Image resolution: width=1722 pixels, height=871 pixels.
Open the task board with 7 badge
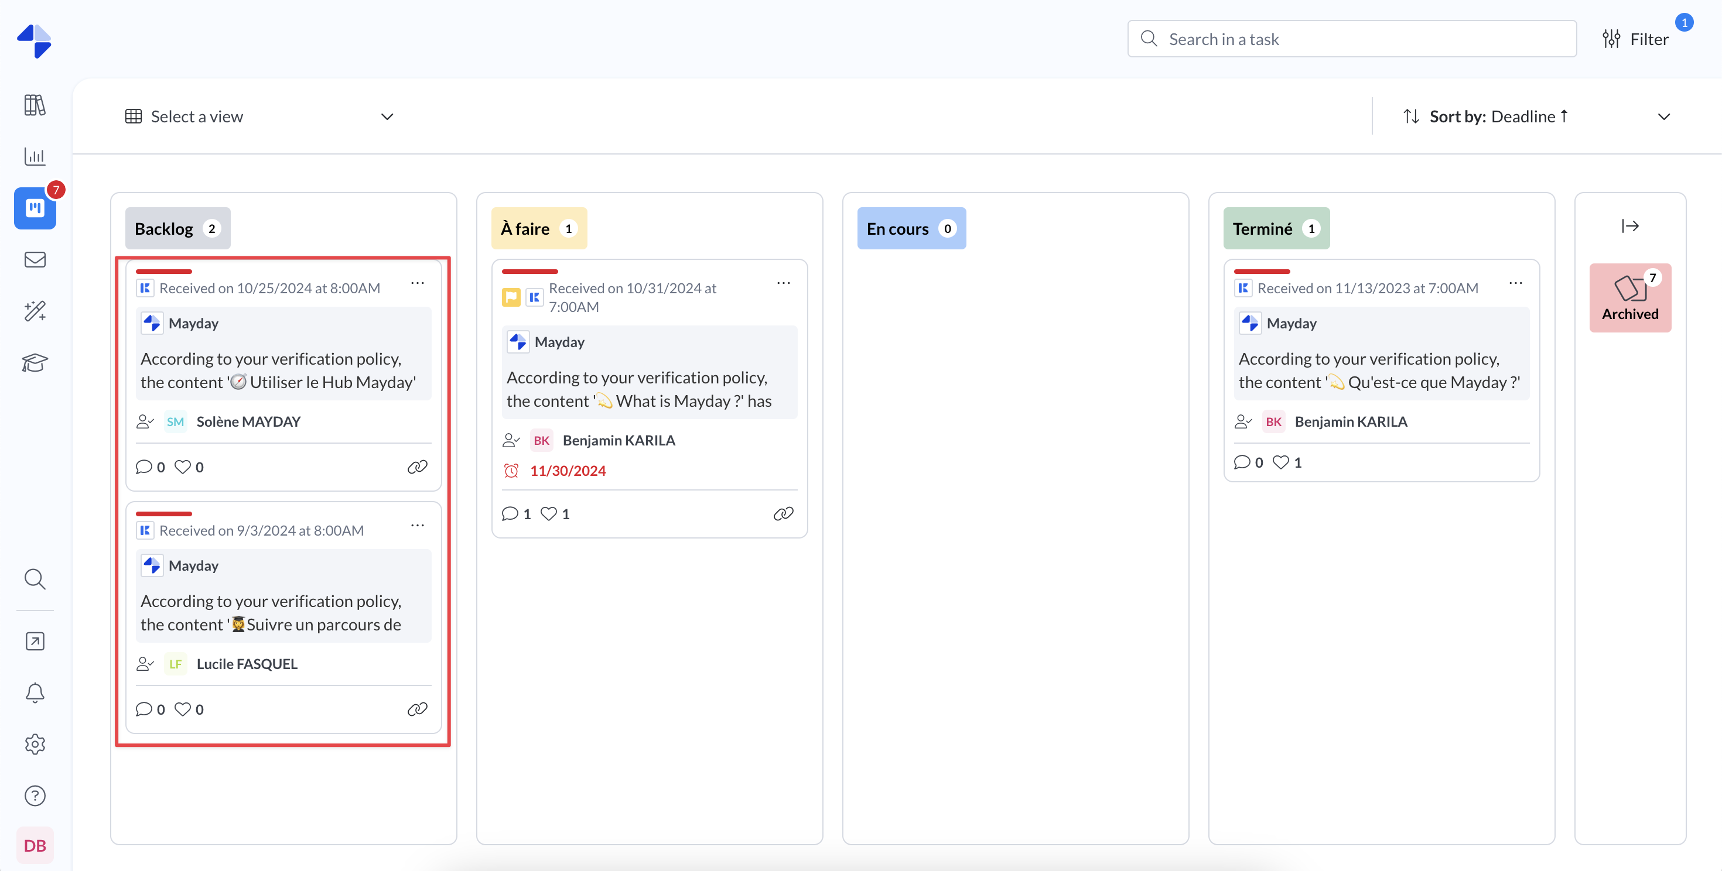[35, 208]
